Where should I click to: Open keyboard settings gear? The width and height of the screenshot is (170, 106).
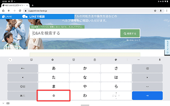pos(53,60)
